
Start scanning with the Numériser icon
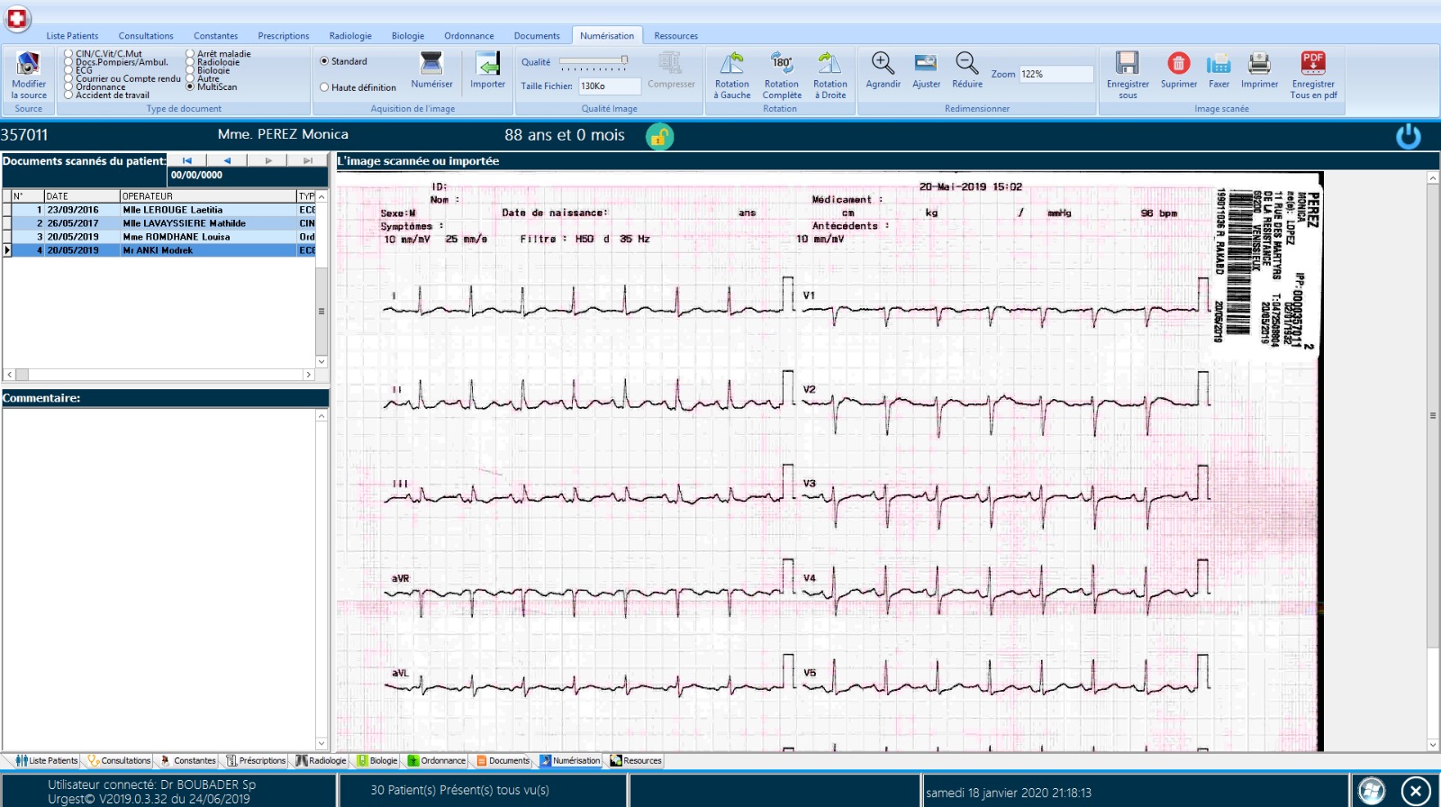coord(431,63)
